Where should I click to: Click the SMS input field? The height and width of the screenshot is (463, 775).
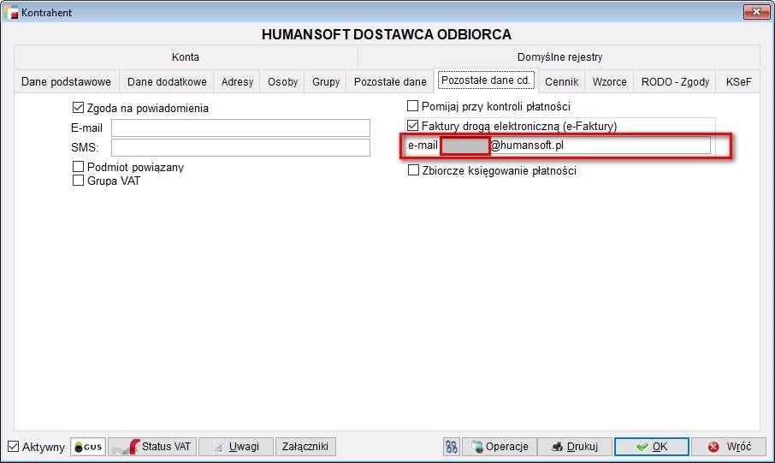(x=240, y=147)
